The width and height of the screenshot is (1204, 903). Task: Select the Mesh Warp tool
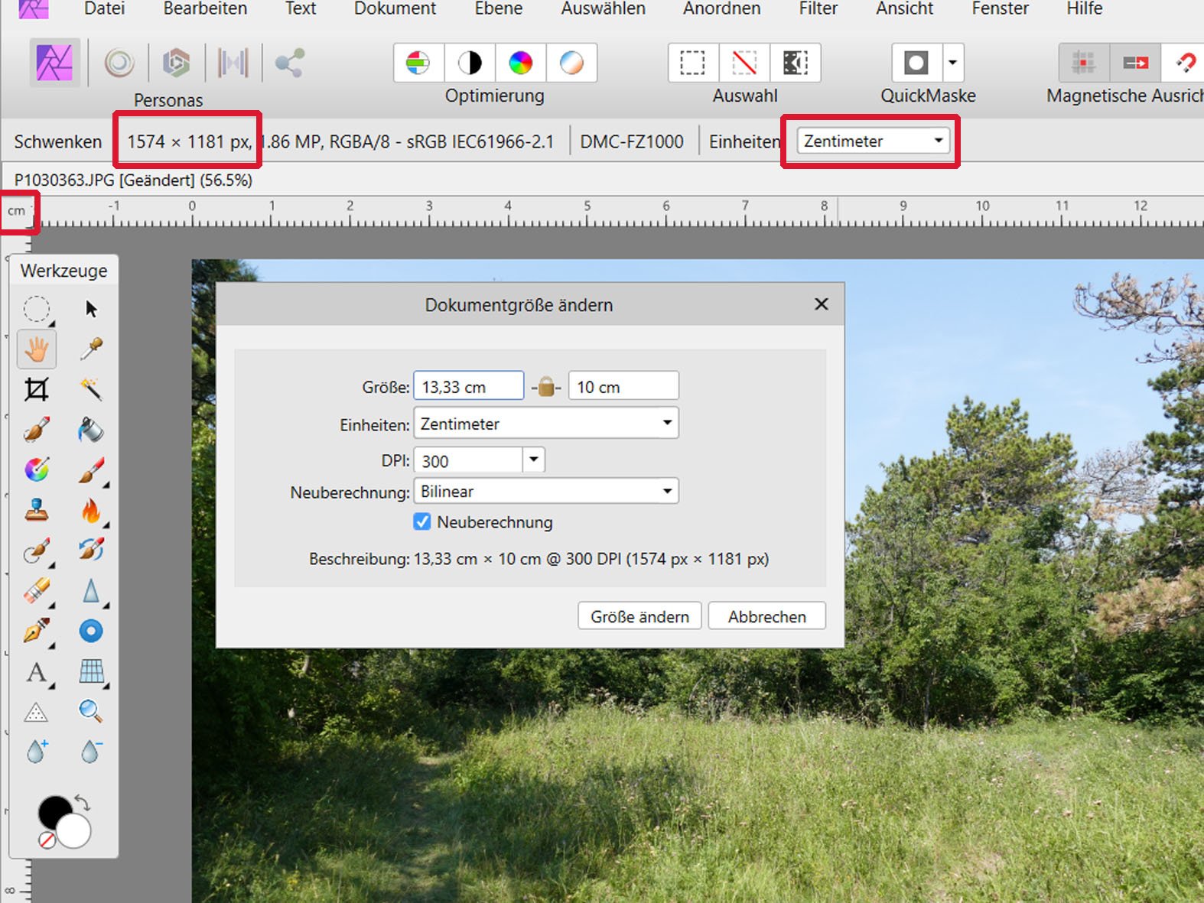91,672
